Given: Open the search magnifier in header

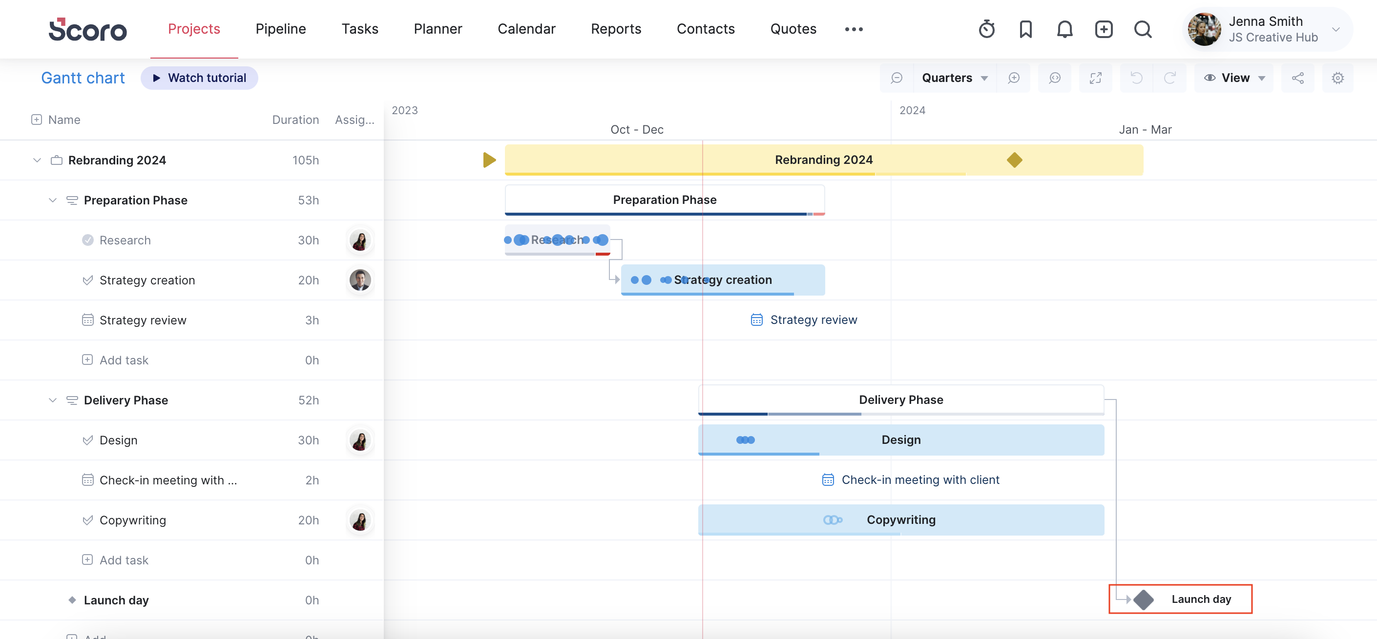Looking at the screenshot, I should [x=1143, y=29].
